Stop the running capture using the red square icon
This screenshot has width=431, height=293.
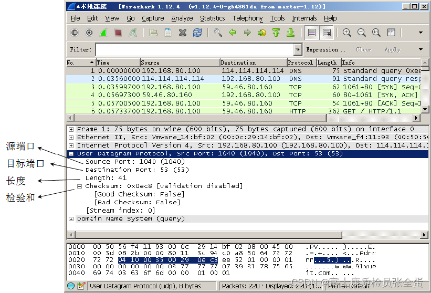coord(118,33)
